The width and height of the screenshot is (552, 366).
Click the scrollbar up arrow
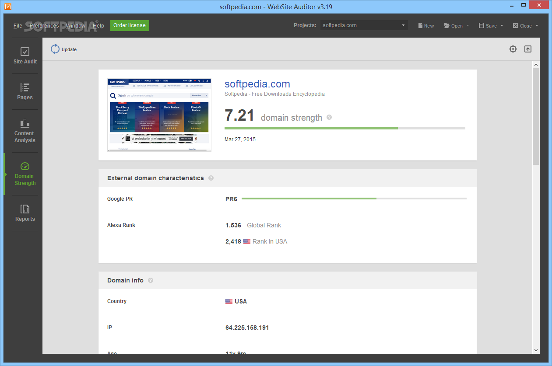pos(536,65)
